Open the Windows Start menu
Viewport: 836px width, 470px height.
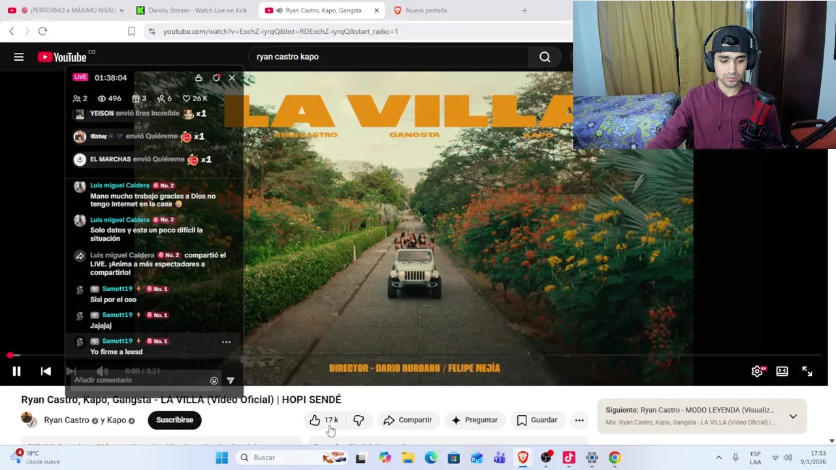tap(221, 458)
